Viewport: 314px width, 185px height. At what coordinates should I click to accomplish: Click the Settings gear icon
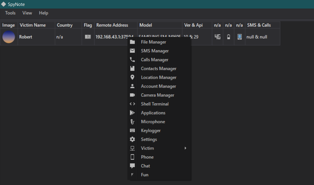132,139
